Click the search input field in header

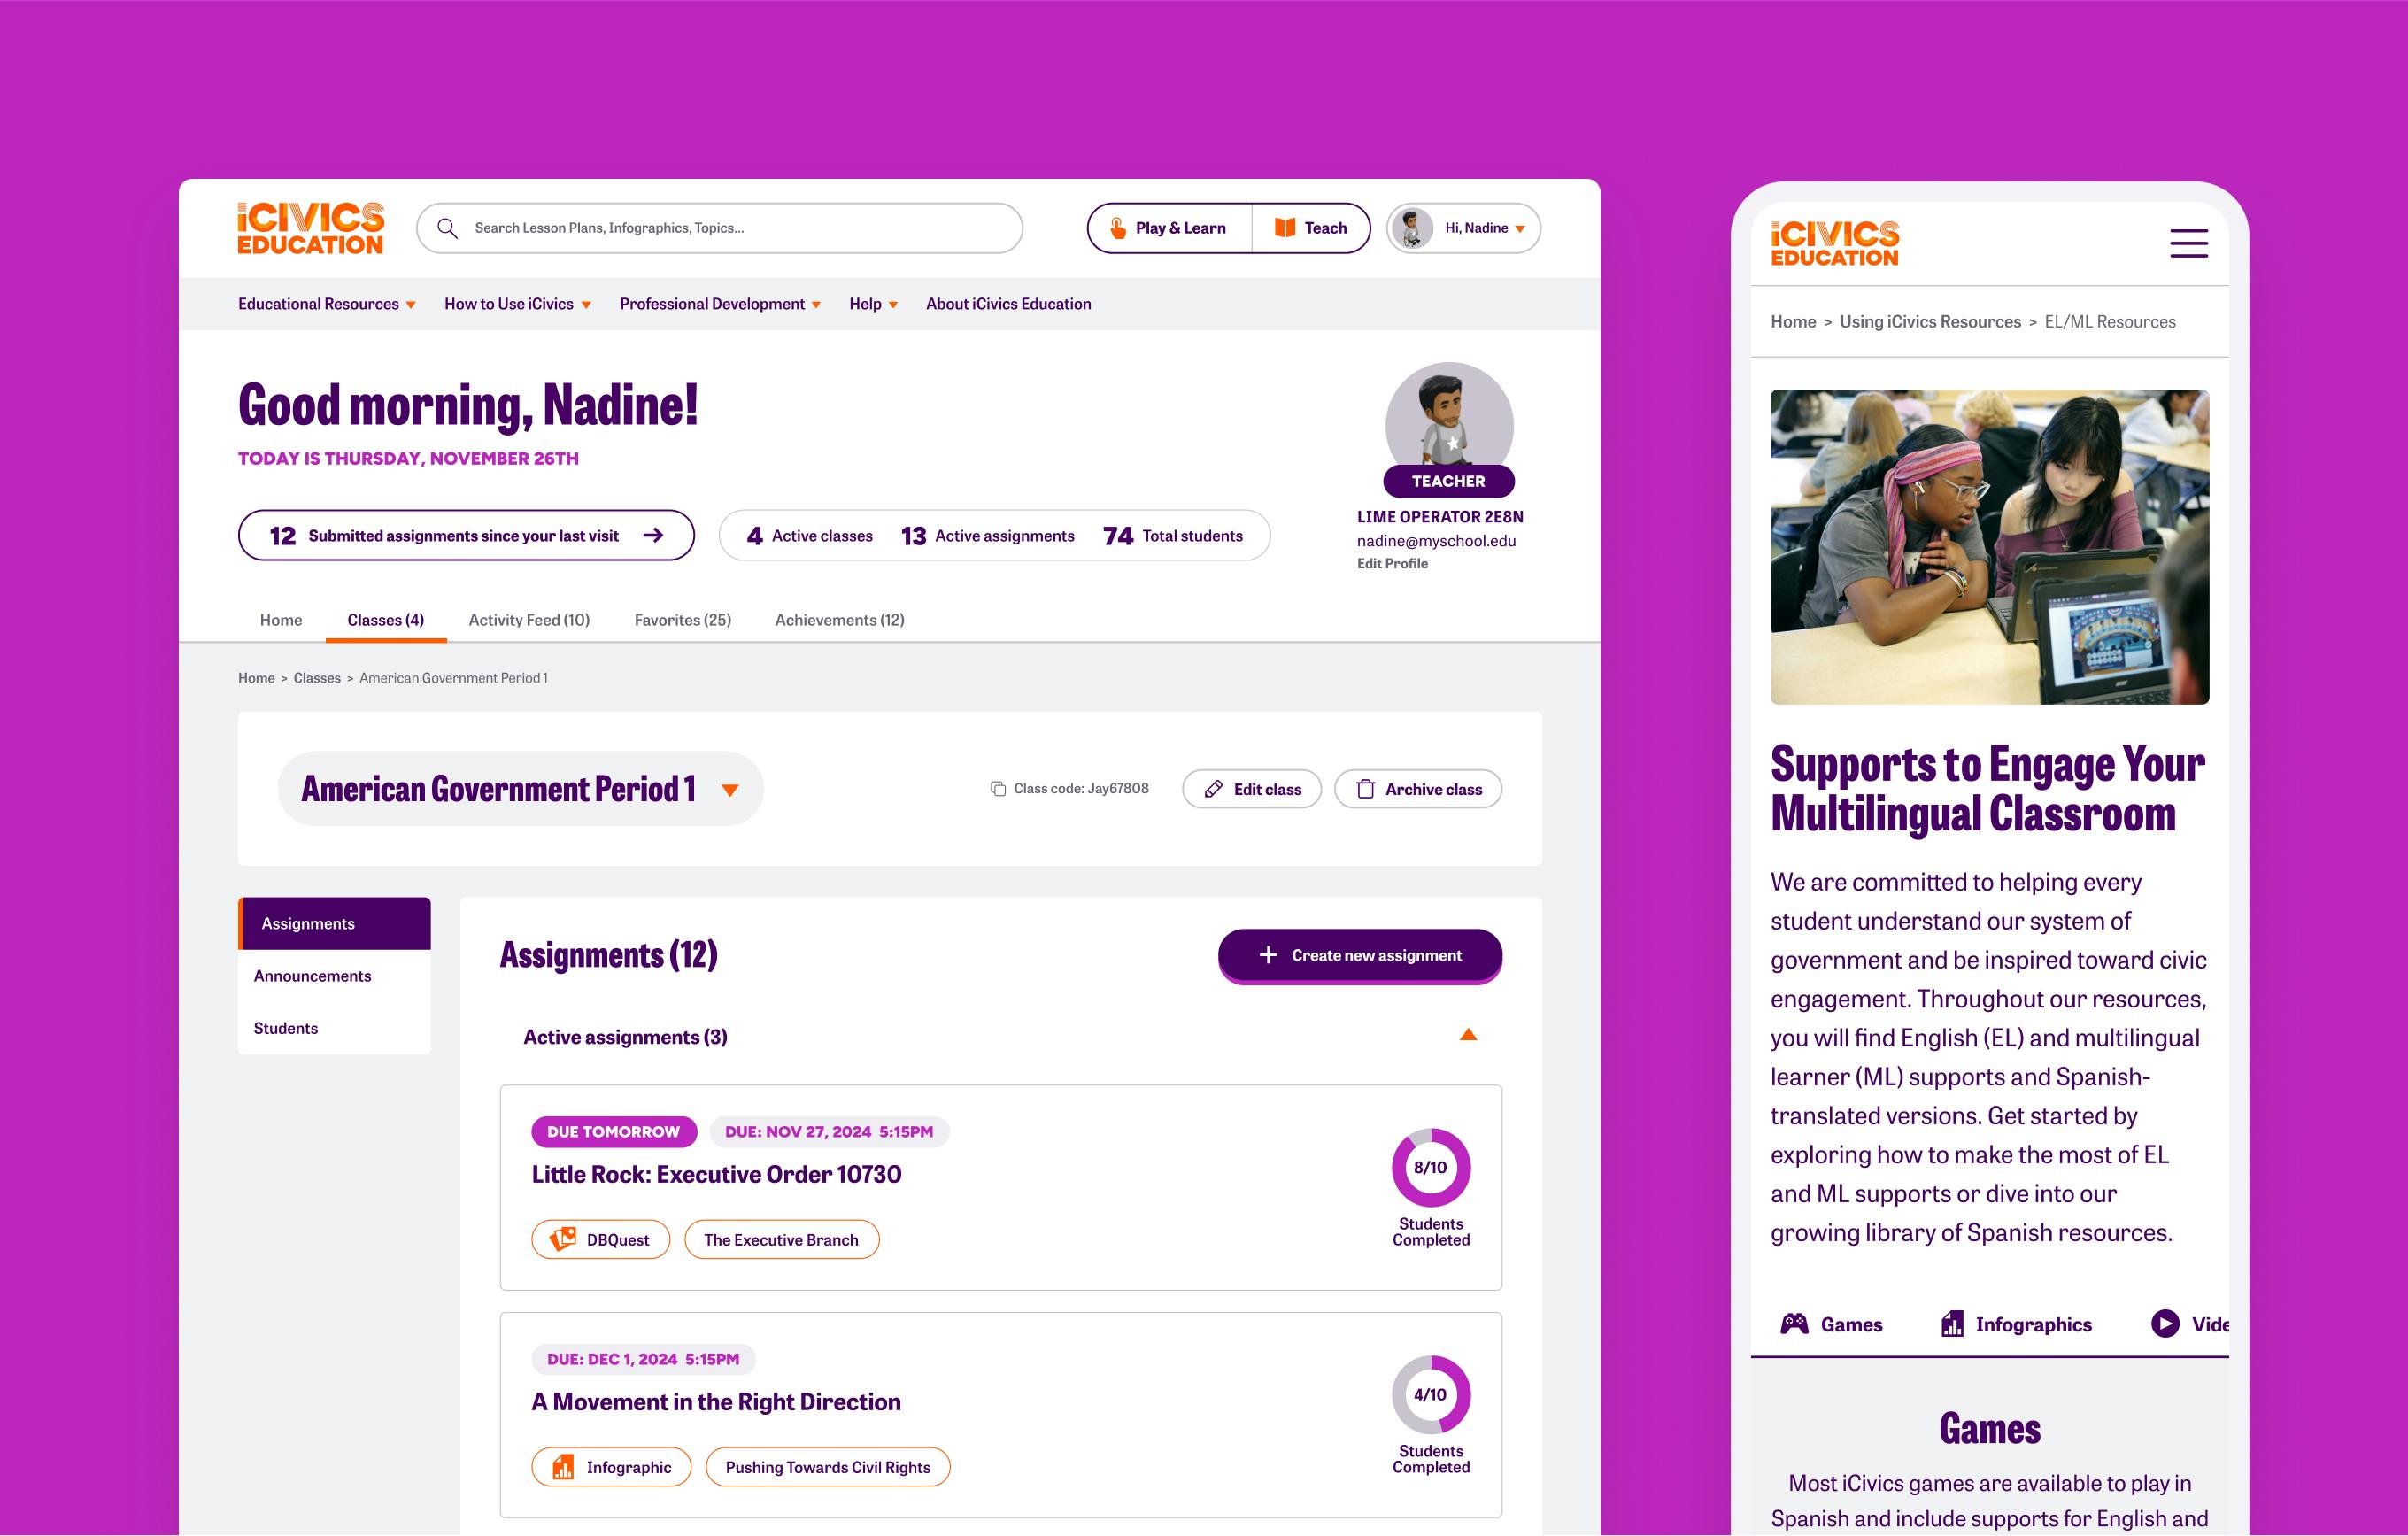tap(720, 227)
